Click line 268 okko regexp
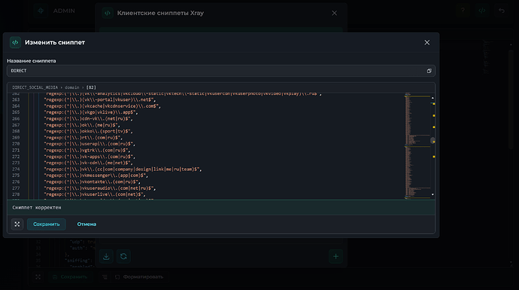The image size is (519, 290). pos(88,131)
